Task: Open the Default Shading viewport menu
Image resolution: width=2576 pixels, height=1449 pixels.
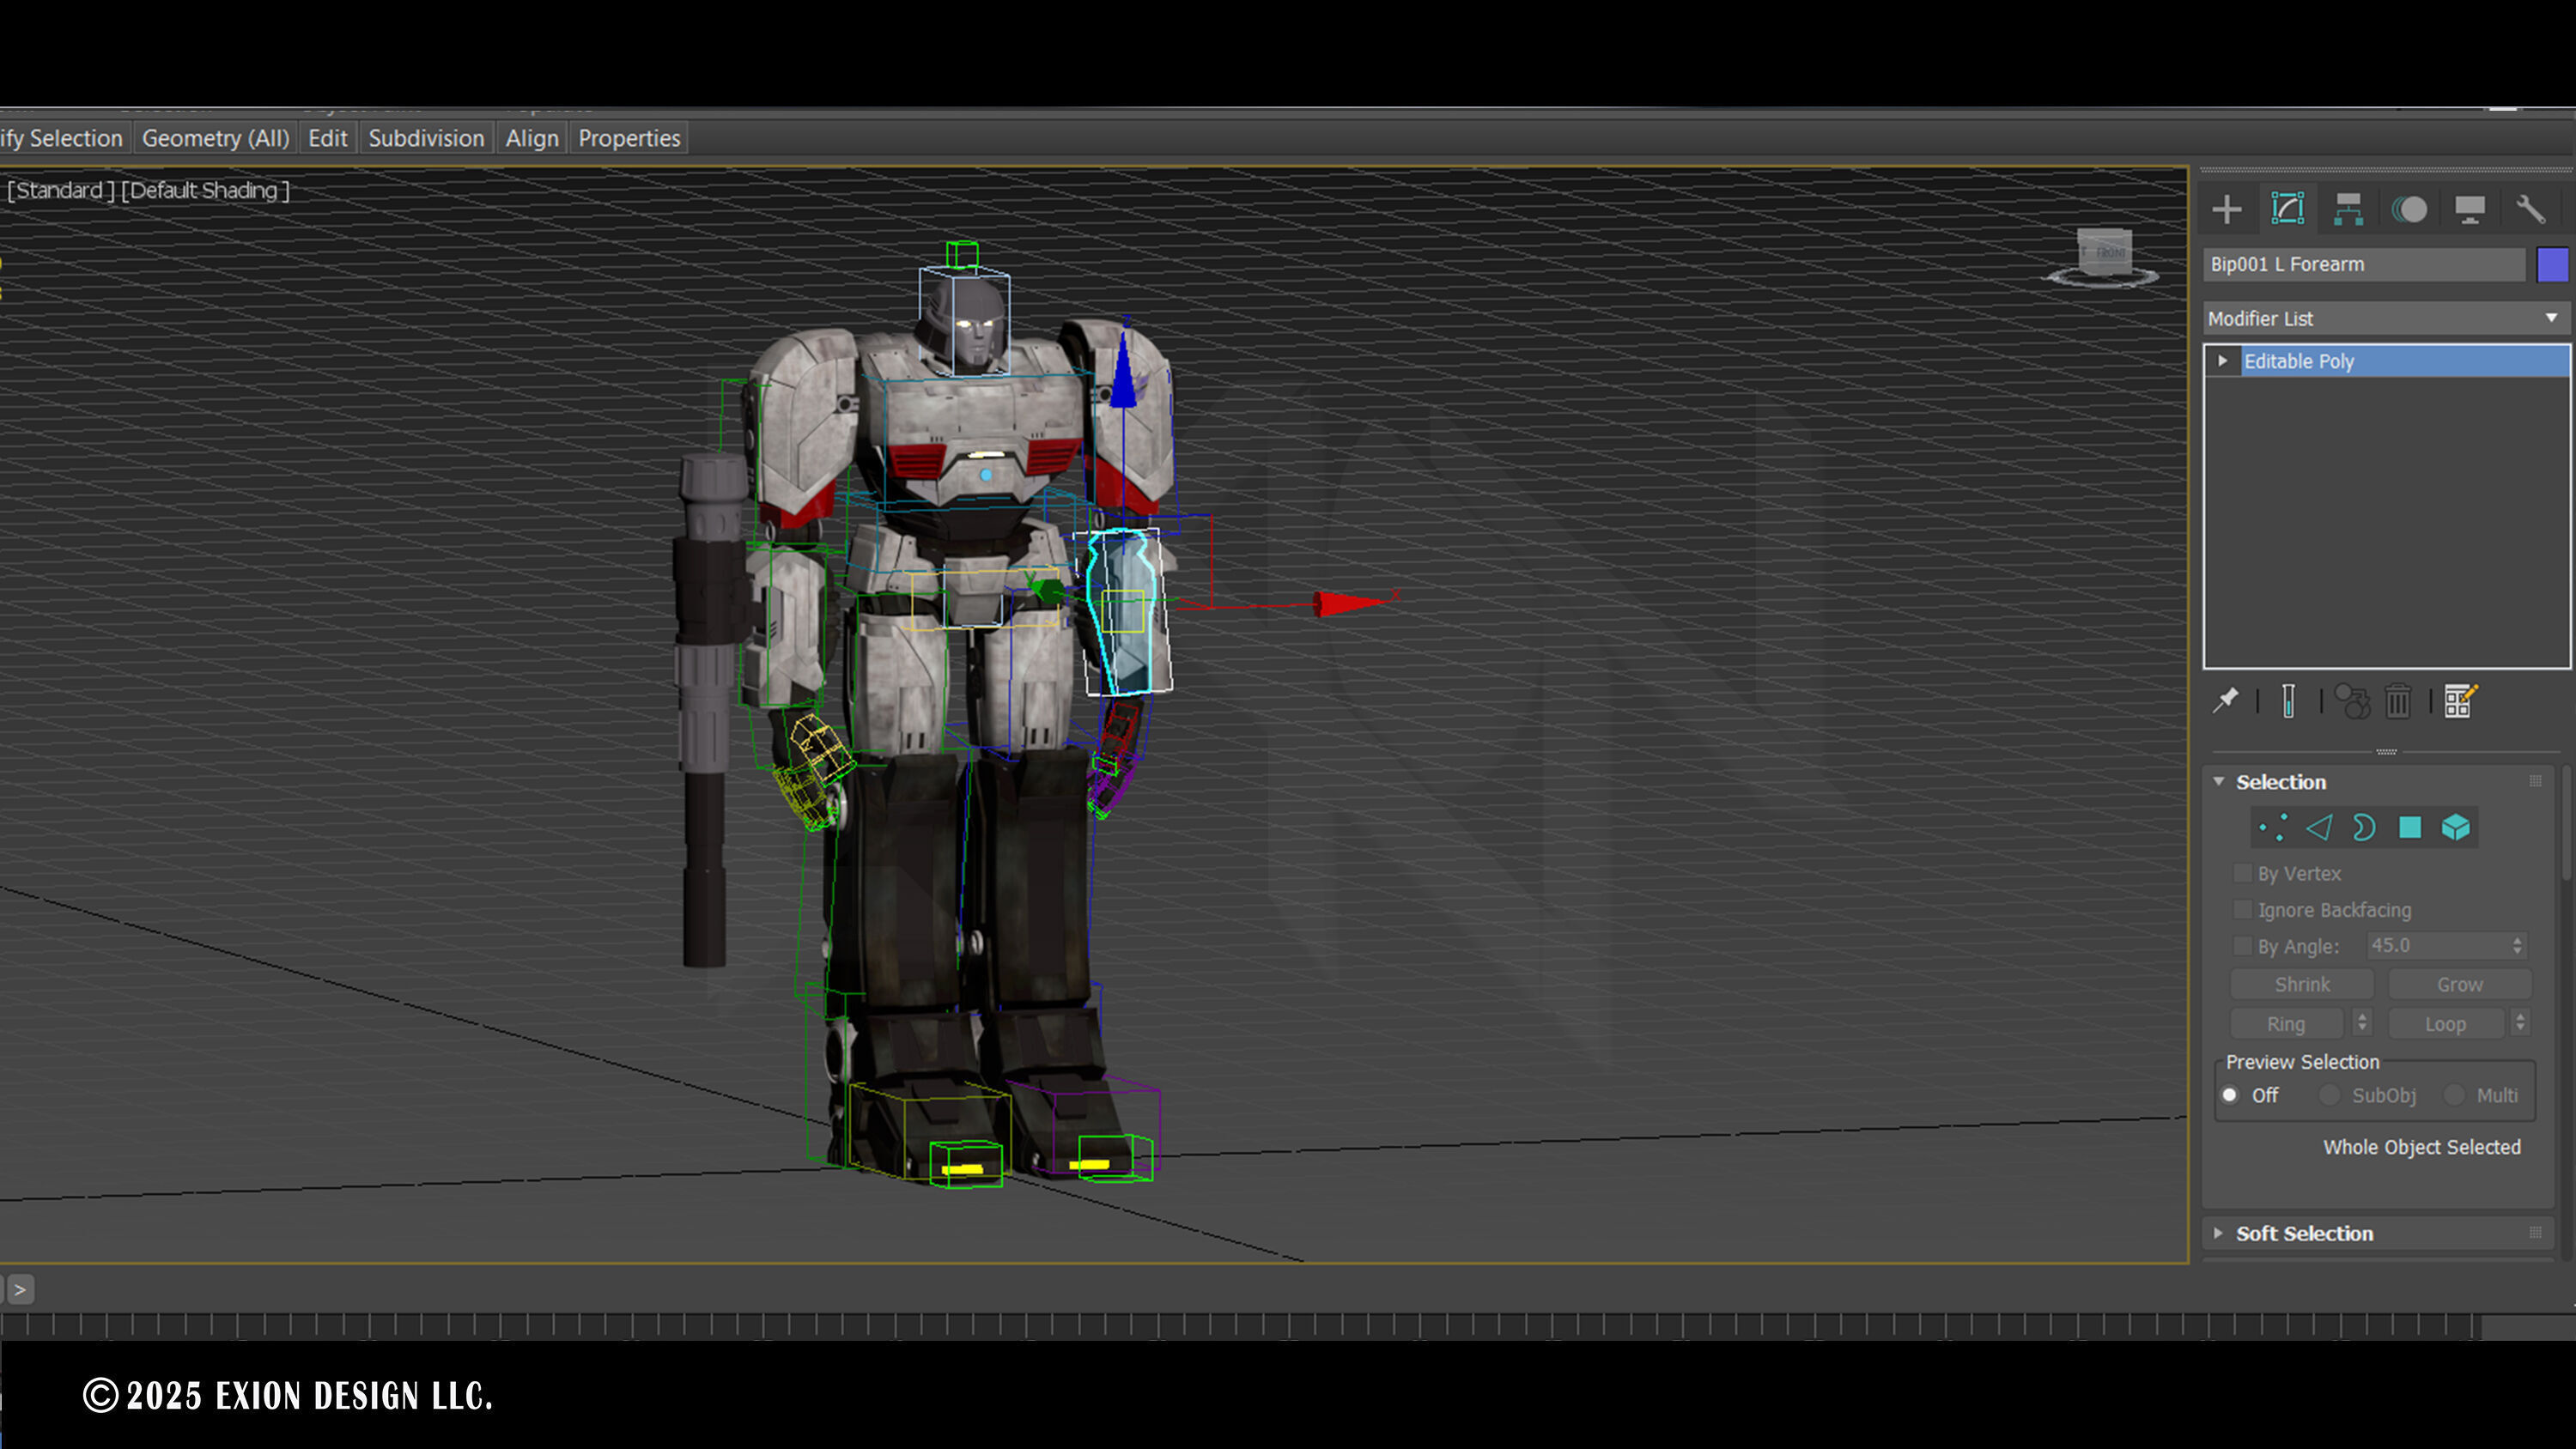Action: point(205,190)
